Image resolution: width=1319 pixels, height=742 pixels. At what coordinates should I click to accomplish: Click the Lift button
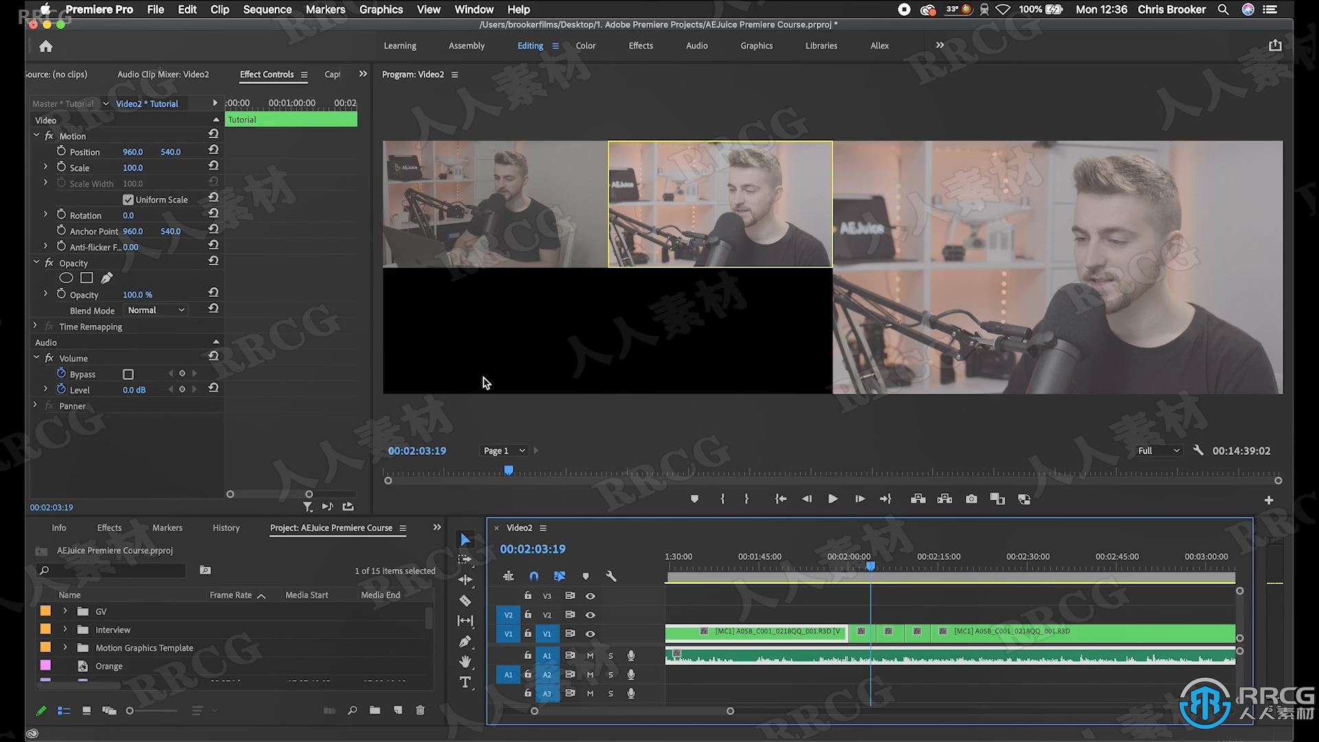(x=918, y=499)
